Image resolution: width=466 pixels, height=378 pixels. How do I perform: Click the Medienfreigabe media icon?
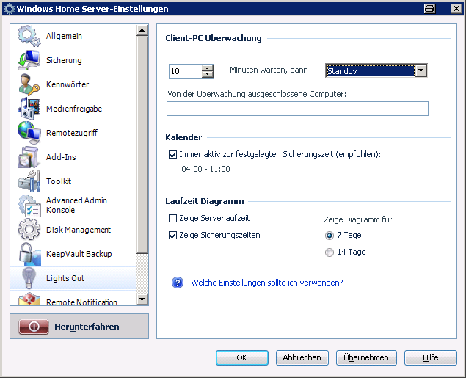29,109
